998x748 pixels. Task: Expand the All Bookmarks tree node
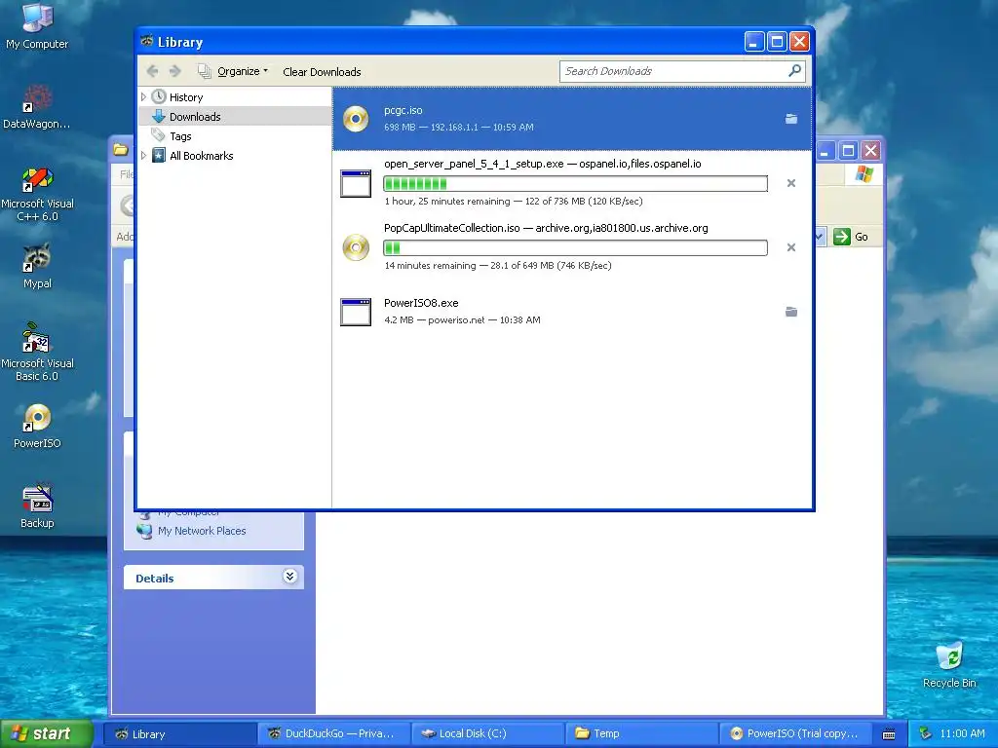point(144,155)
